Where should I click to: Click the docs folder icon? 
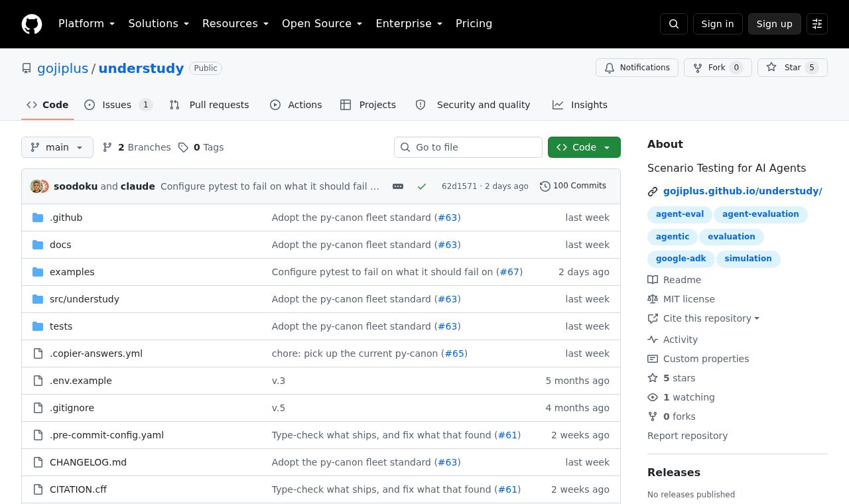tap(38, 245)
